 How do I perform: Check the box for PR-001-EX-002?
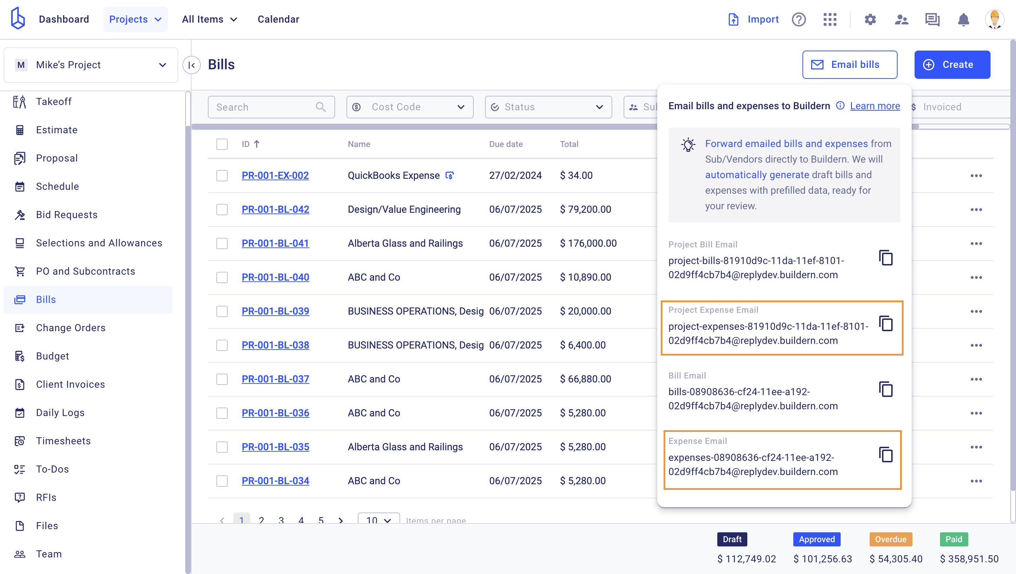222,176
